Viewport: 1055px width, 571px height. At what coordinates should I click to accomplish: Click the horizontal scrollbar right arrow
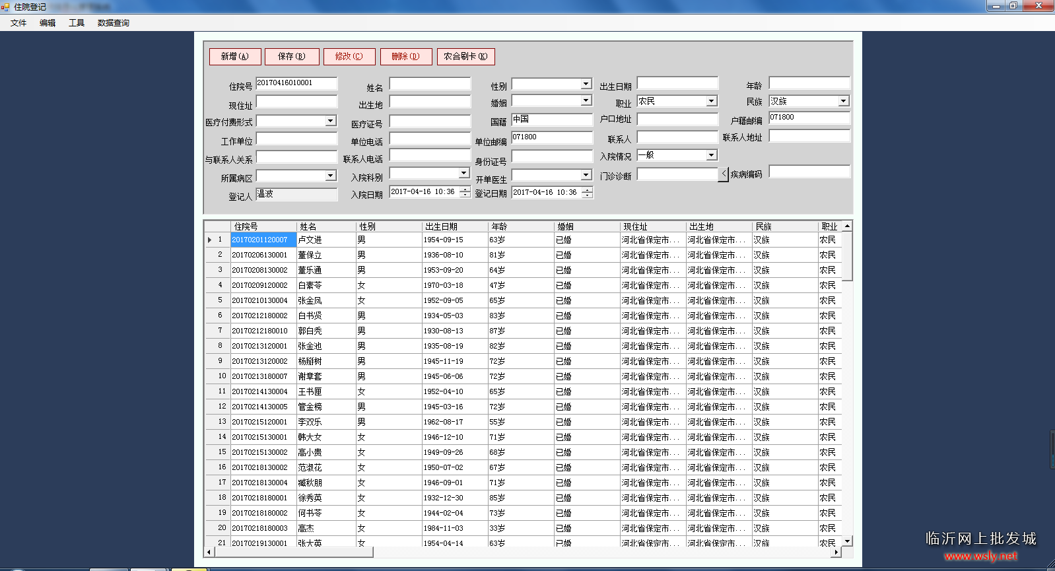[x=836, y=552]
